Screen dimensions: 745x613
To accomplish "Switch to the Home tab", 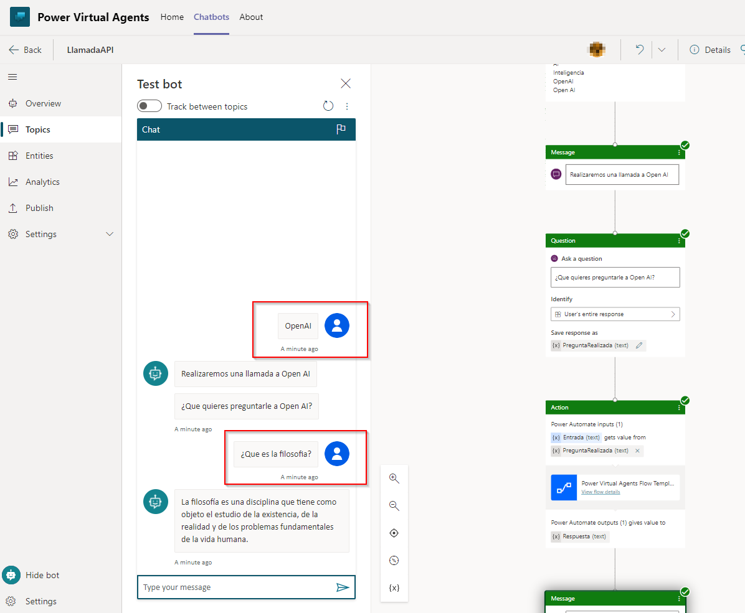I will pyautogui.click(x=172, y=17).
